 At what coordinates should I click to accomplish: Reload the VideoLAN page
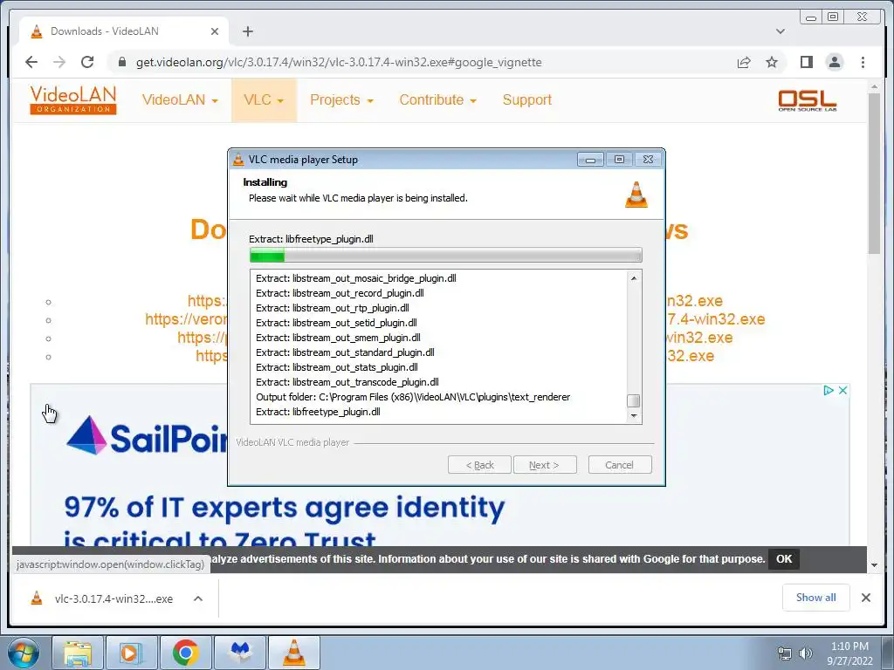pos(87,62)
